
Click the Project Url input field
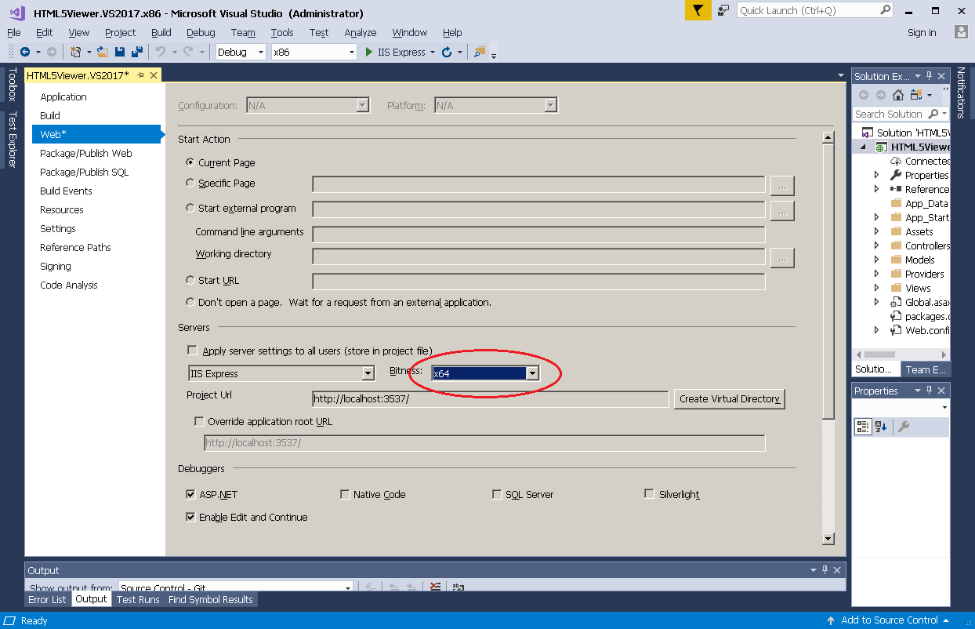tap(490, 398)
